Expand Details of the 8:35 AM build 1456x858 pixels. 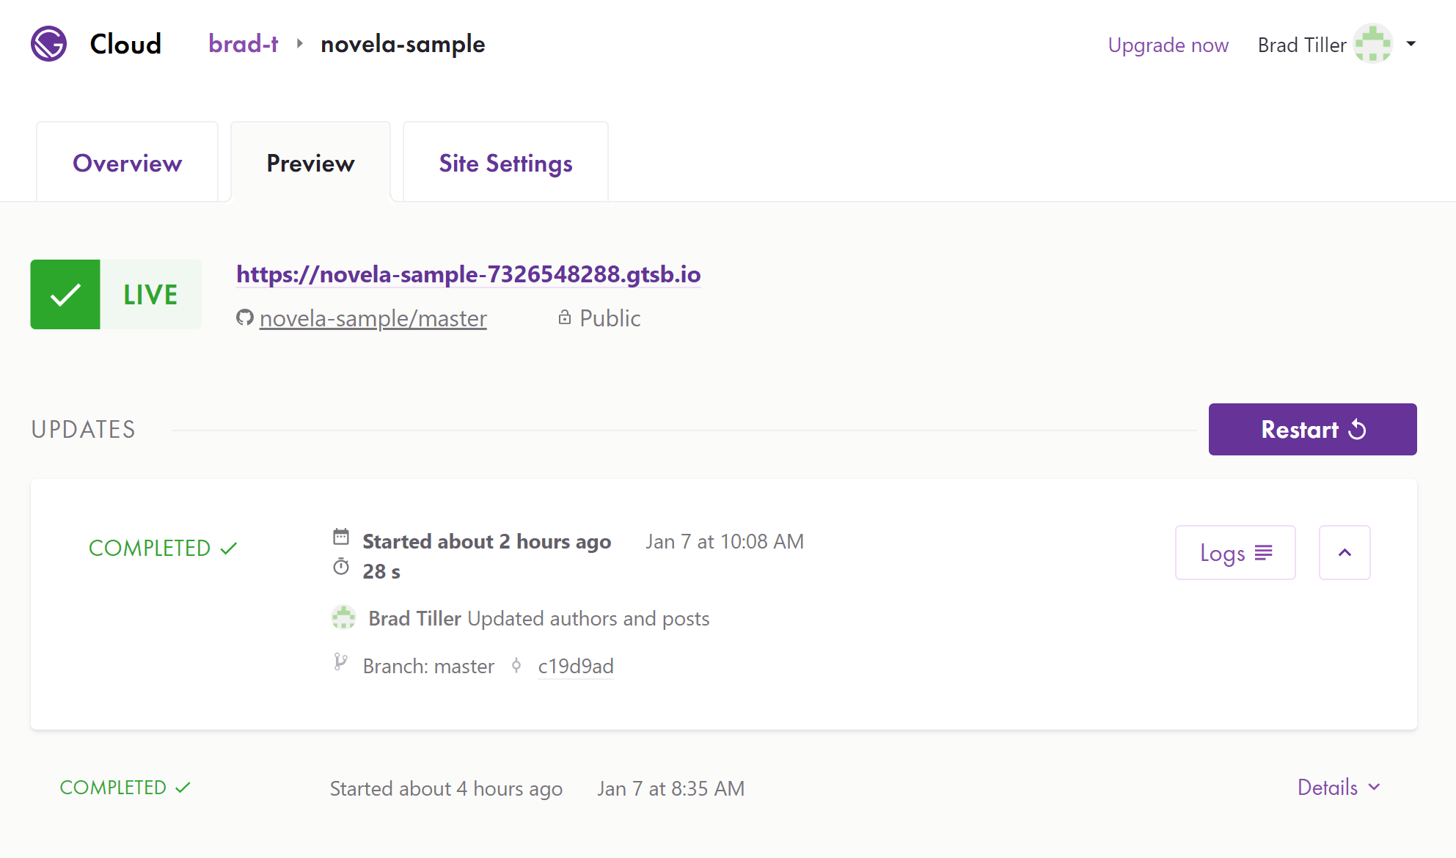[1339, 788]
